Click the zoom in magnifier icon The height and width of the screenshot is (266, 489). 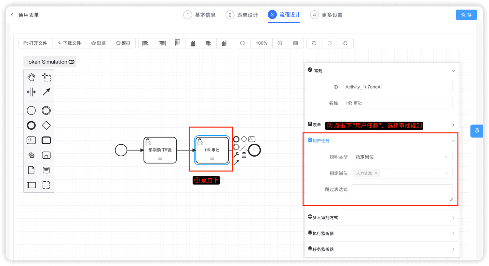click(x=280, y=43)
